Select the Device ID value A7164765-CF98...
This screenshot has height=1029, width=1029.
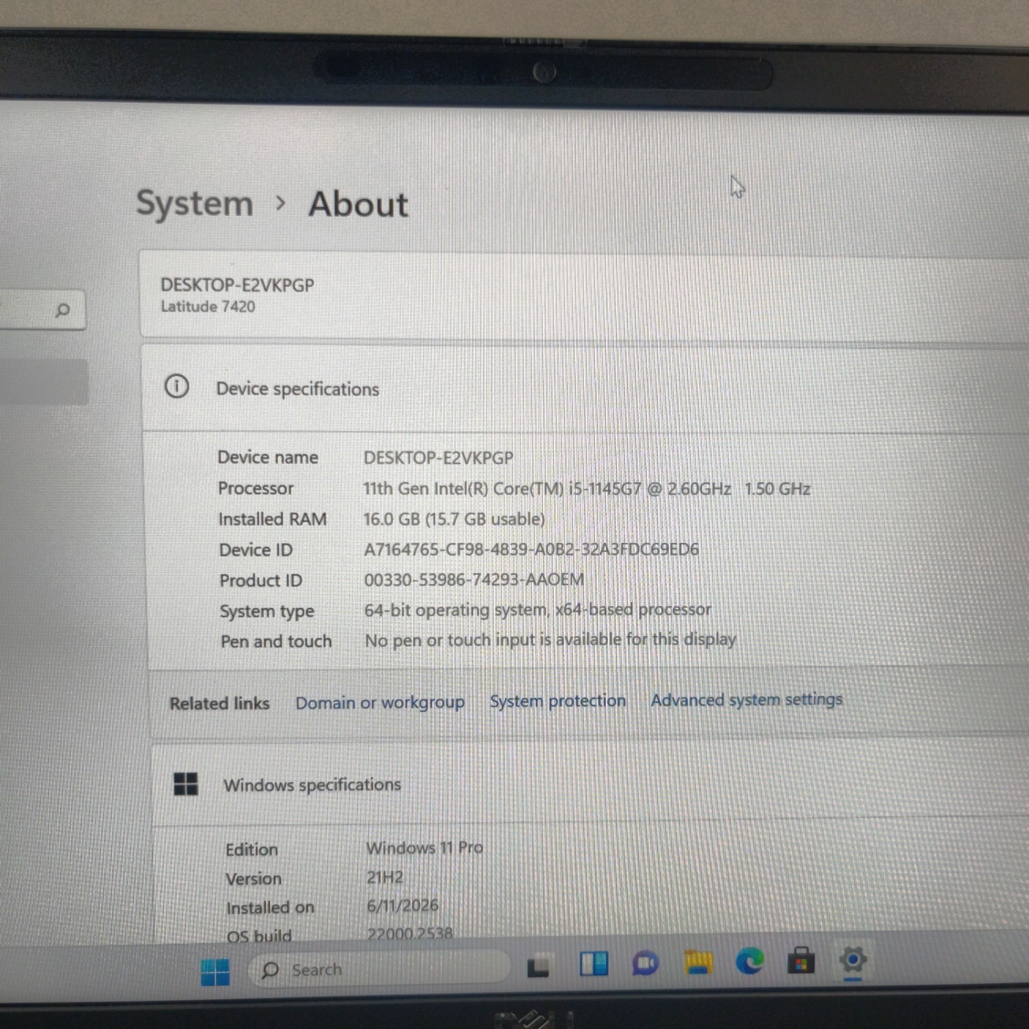(x=531, y=549)
